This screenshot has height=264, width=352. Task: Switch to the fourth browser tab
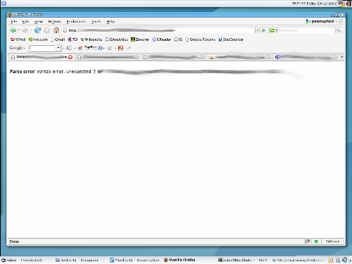(x=240, y=57)
